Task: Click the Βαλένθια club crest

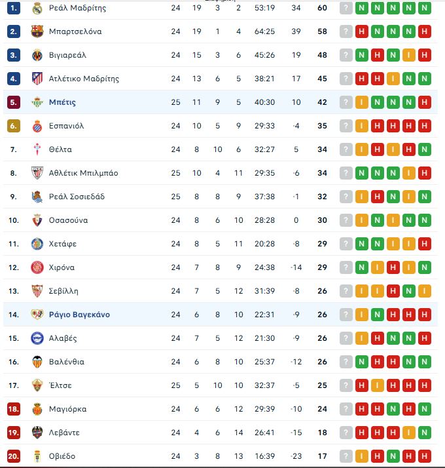Action: (x=37, y=362)
